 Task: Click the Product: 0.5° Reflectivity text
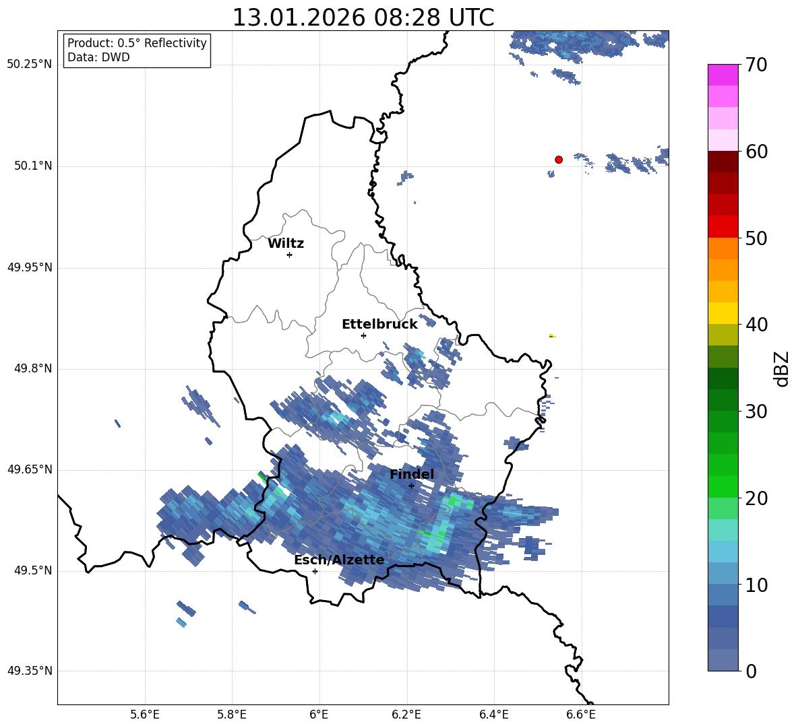coord(137,42)
